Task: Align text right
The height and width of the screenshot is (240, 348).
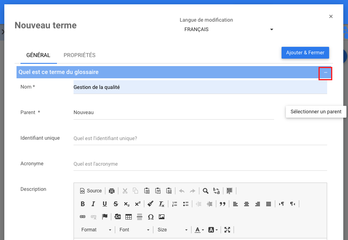Action: tap(258, 204)
